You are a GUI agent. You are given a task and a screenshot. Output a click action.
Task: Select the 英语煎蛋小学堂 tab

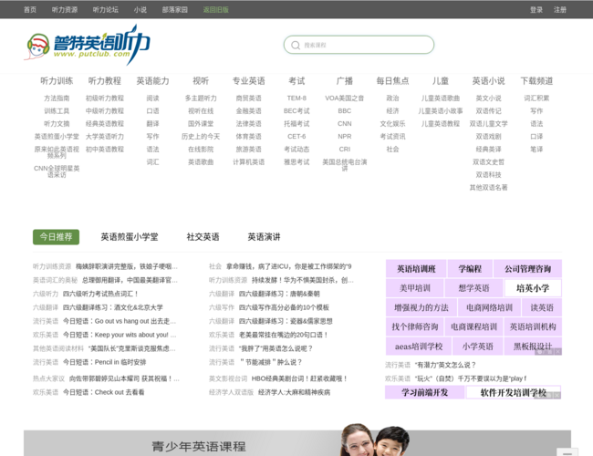[x=130, y=237]
